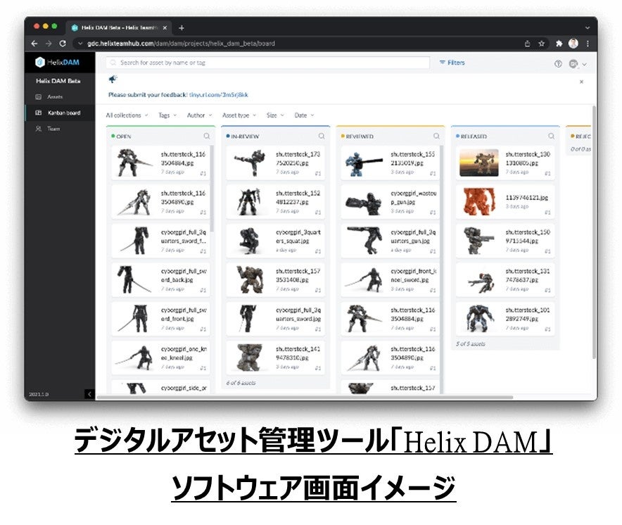This screenshot has width=622, height=525.
Task: Open cyborggirl_full_sword_back.jpg card
Action: 160,280
